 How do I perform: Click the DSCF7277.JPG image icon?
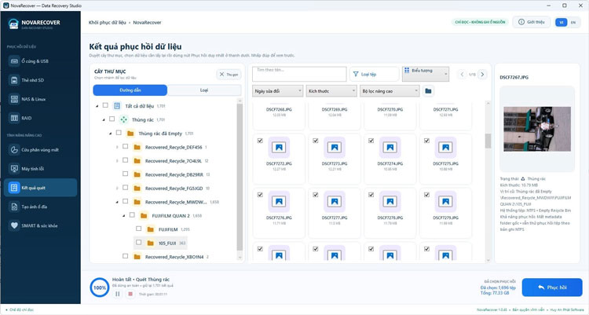point(335,201)
